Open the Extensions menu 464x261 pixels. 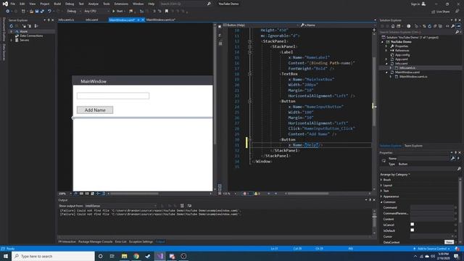(121, 4)
